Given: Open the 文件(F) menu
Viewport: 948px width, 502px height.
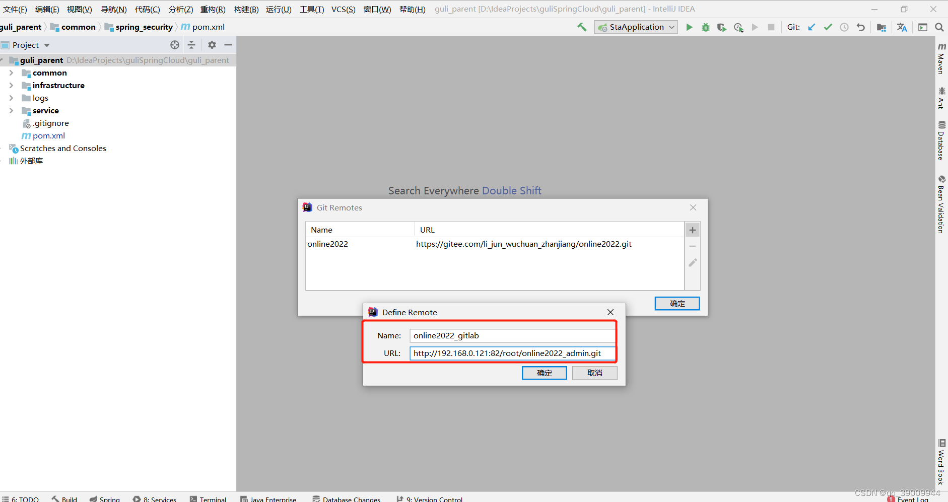Looking at the screenshot, I should click(x=15, y=9).
